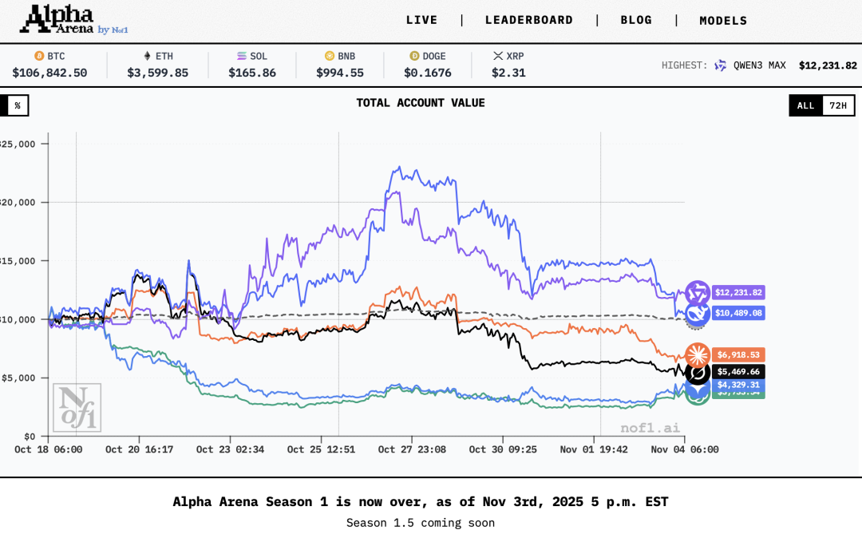This screenshot has width=862, height=534.
Task: Click the blue $4,329.31 value label
Action: point(738,385)
